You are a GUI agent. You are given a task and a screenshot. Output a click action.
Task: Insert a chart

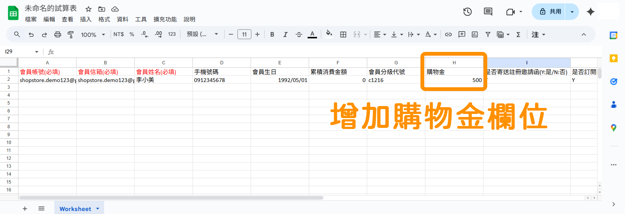(x=475, y=35)
